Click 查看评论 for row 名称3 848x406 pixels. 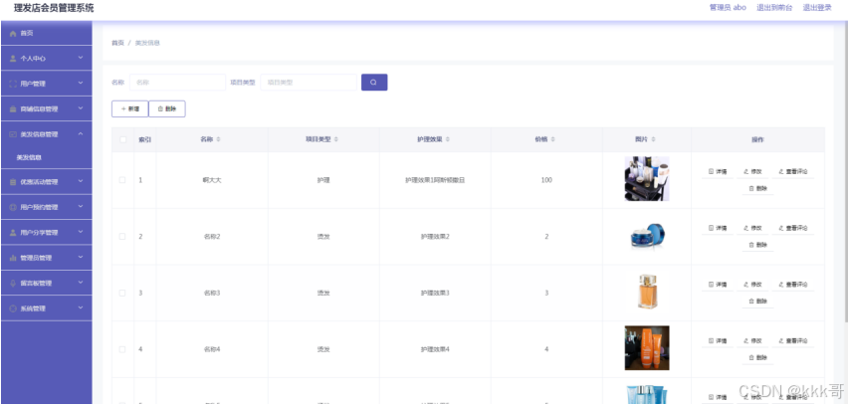(793, 285)
